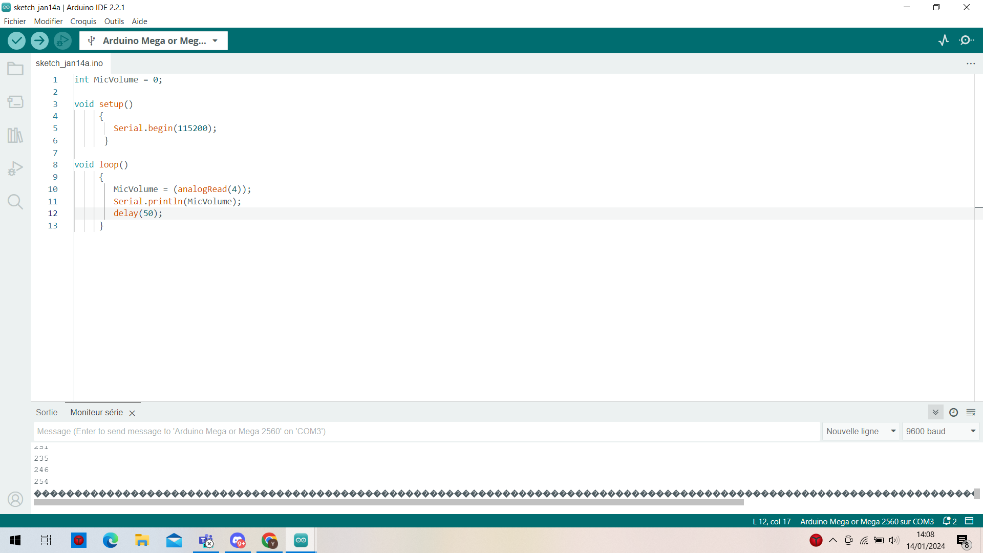Click the serial output horizontal scrollbar

pyautogui.click(x=388, y=503)
